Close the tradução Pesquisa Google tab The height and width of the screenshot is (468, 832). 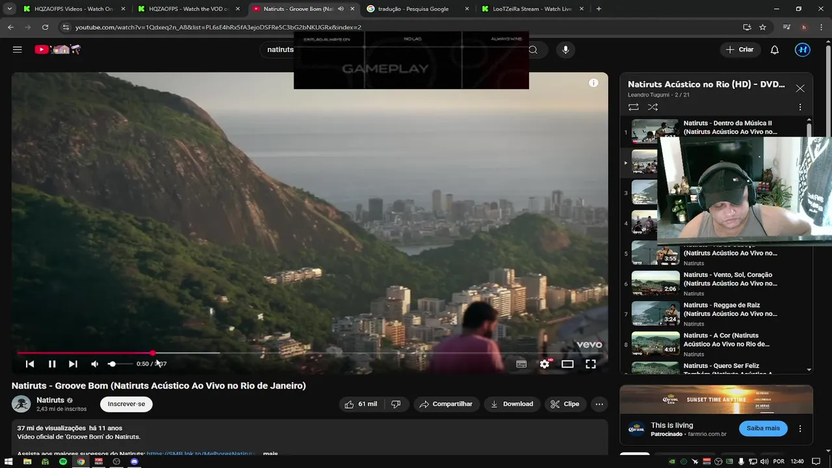tap(467, 9)
